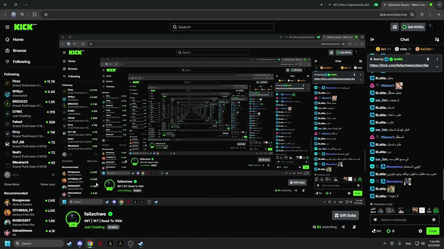Open pinned message three-dot options

tap(437, 59)
